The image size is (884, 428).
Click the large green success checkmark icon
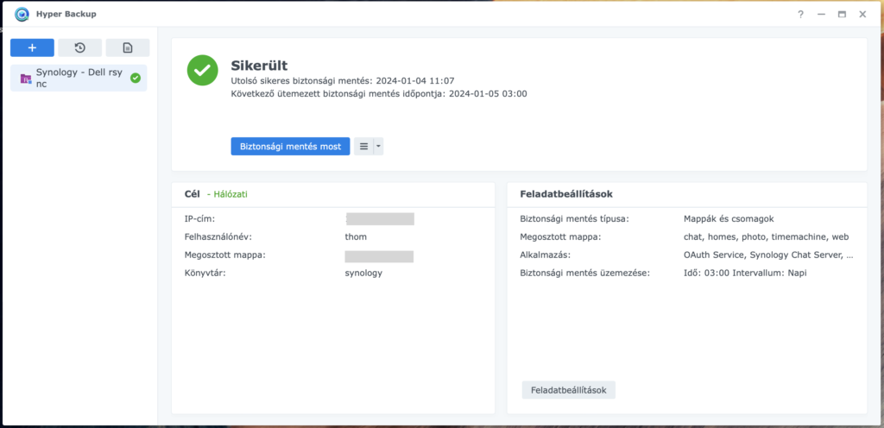tap(202, 71)
